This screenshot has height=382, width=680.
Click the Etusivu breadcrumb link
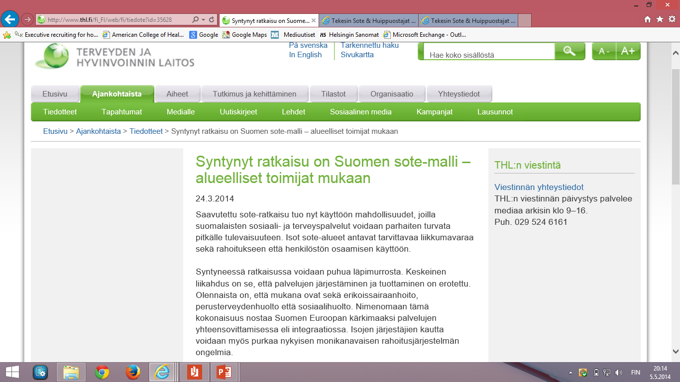tap(55, 131)
